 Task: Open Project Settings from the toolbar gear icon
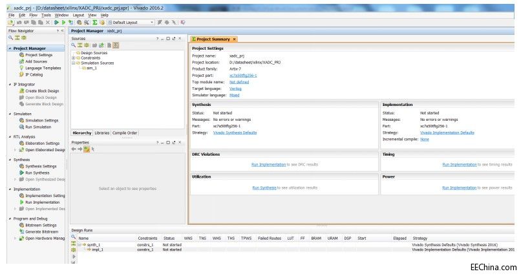tap(79, 22)
